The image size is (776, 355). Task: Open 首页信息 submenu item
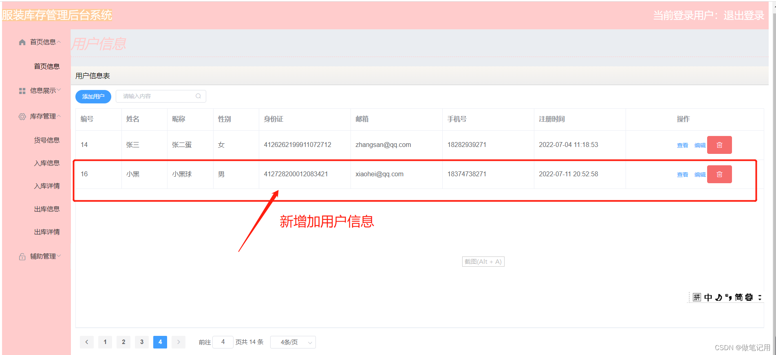coord(47,66)
